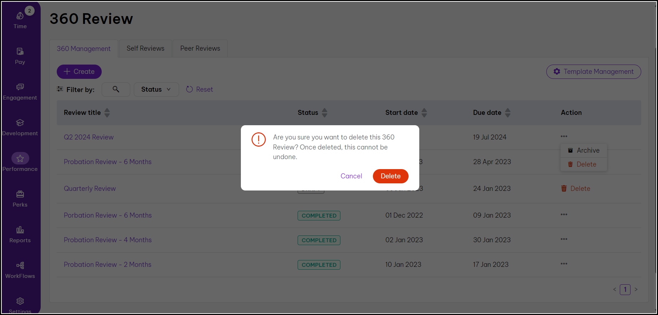
Task: Confirm with the red Delete button
Action: [x=390, y=176]
